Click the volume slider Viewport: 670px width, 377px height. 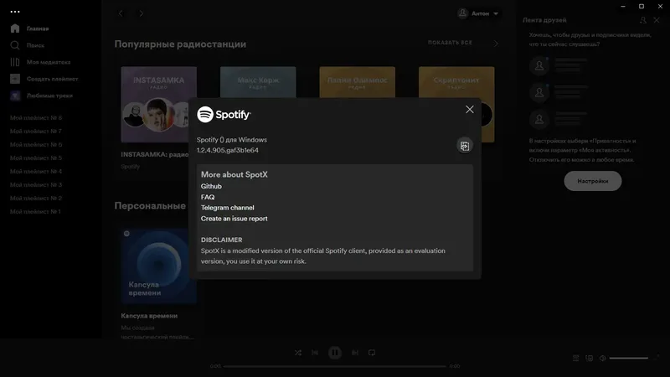point(629,359)
